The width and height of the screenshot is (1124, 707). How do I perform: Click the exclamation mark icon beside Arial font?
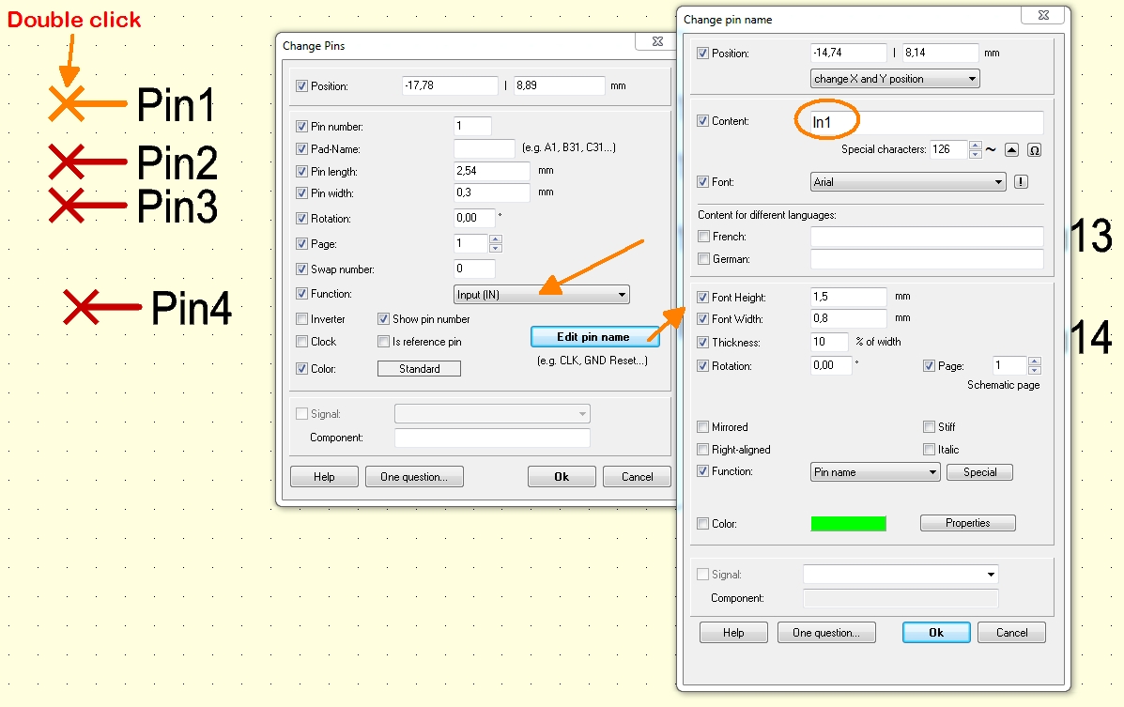click(1020, 181)
